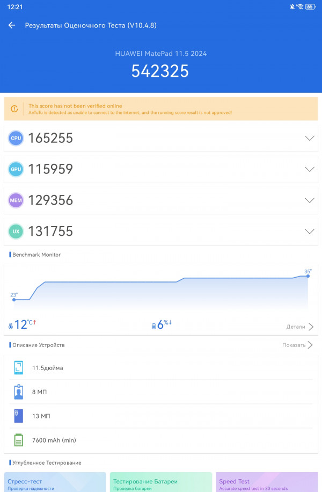This screenshot has width=322, height=492.
Task: Click 'This score has not been verified online'
Action: click(75, 106)
